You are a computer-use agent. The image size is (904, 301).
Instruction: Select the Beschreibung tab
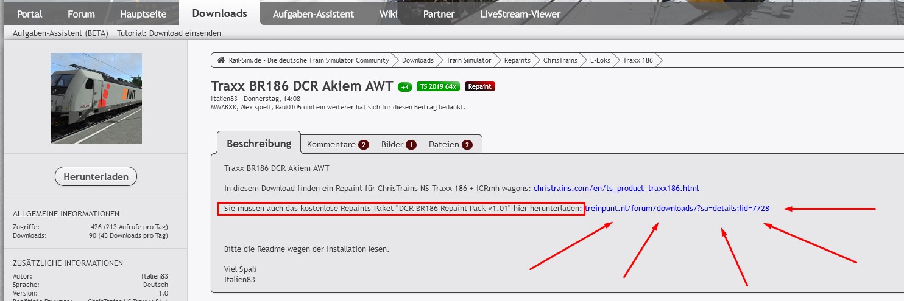[259, 144]
